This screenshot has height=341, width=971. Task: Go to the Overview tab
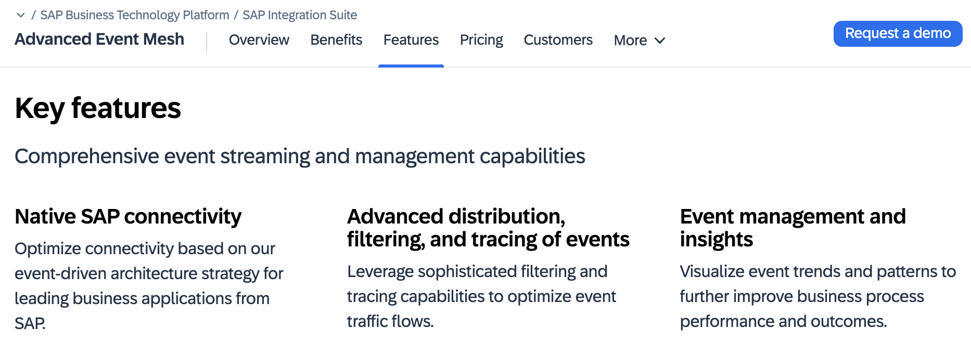click(259, 40)
